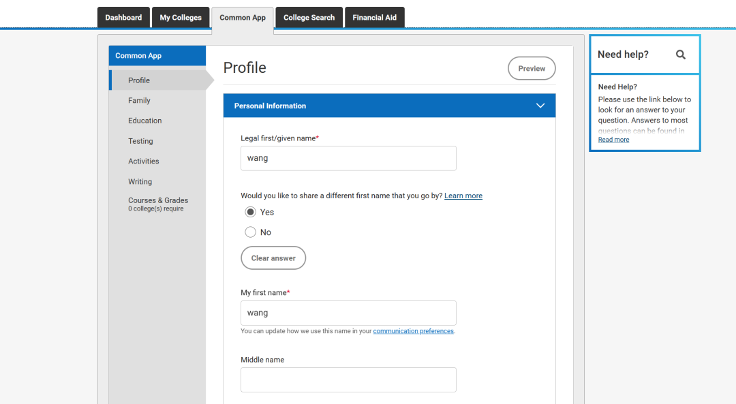Open Writing section in sidebar

point(140,182)
